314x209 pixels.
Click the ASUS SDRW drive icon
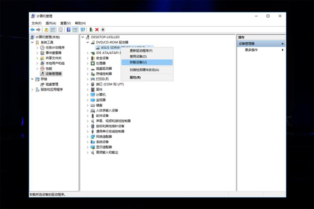click(98, 47)
